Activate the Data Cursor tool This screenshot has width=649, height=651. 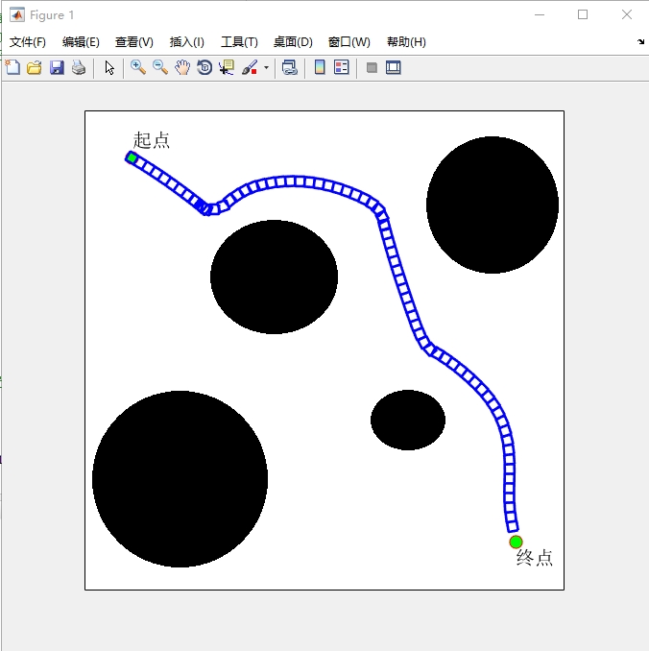(x=227, y=67)
